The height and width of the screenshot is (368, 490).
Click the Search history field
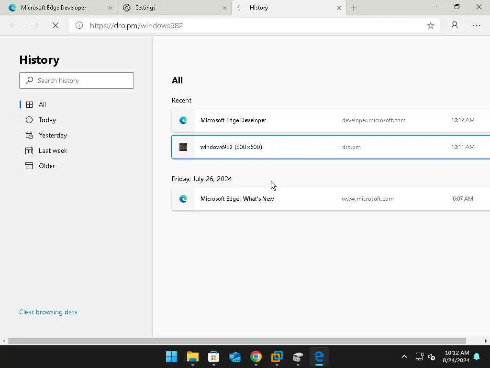click(x=77, y=80)
